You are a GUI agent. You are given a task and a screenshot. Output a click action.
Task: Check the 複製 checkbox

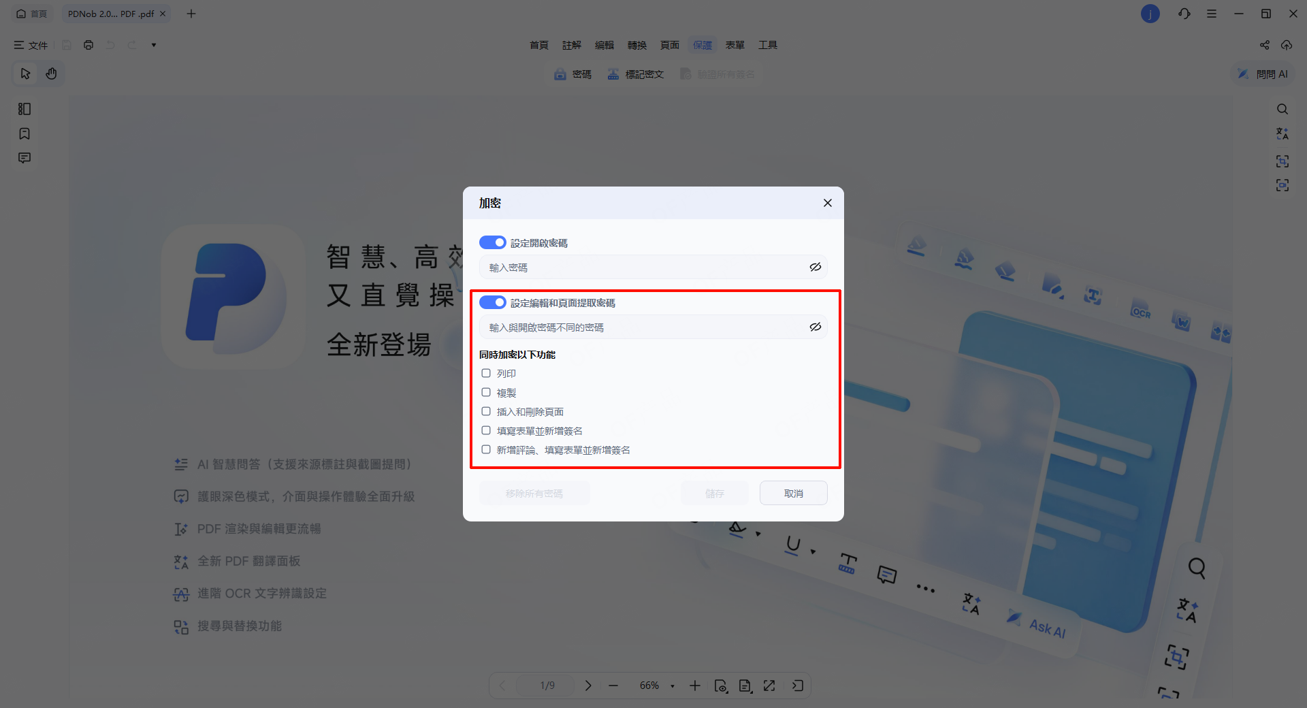tap(486, 392)
